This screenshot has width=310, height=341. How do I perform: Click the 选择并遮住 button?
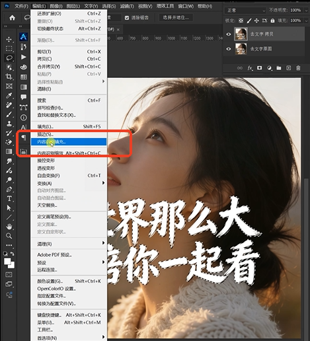pos(176,18)
